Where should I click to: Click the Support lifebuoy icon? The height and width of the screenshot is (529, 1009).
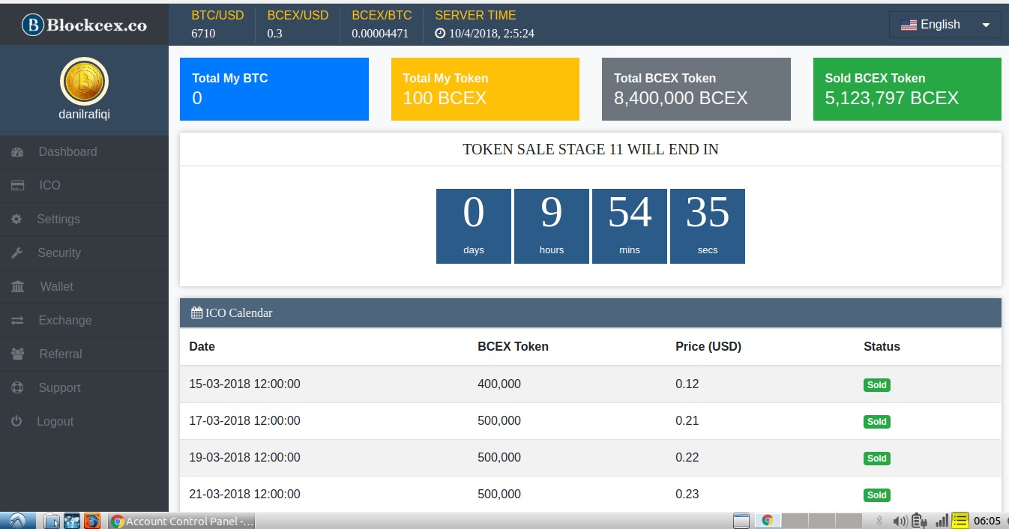[x=17, y=388]
